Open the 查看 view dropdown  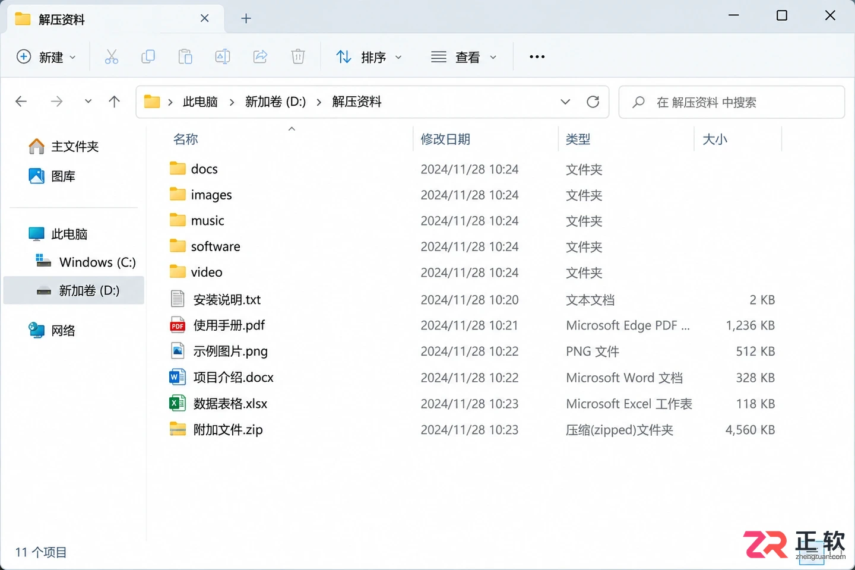464,57
